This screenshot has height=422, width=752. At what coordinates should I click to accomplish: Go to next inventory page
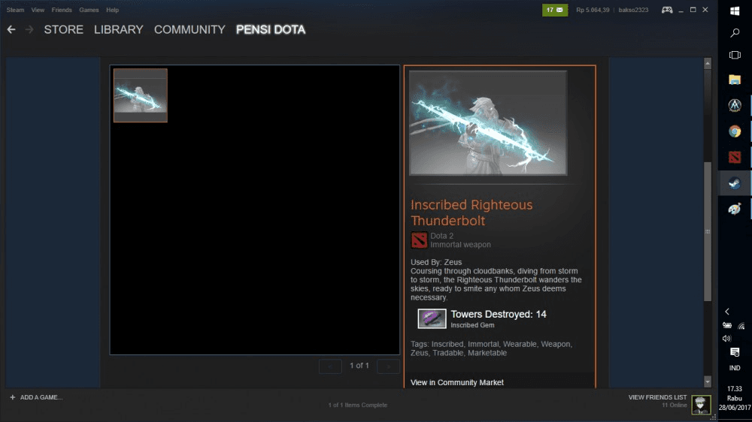pyautogui.click(x=388, y=366)
